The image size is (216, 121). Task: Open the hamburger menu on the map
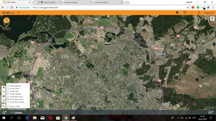click(212, 18)
